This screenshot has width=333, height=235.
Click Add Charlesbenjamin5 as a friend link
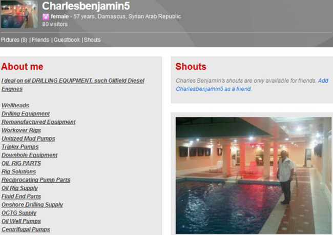click(x=252, y=85)
